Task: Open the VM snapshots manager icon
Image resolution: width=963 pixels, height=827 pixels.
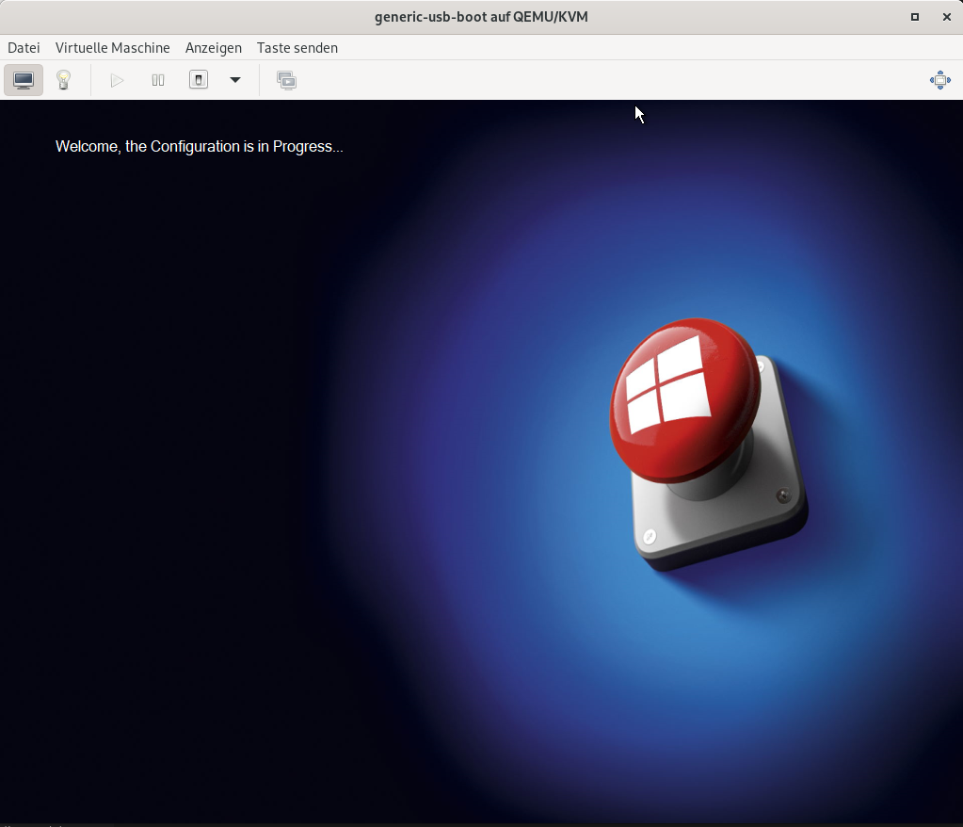Action: click(286, 80)
